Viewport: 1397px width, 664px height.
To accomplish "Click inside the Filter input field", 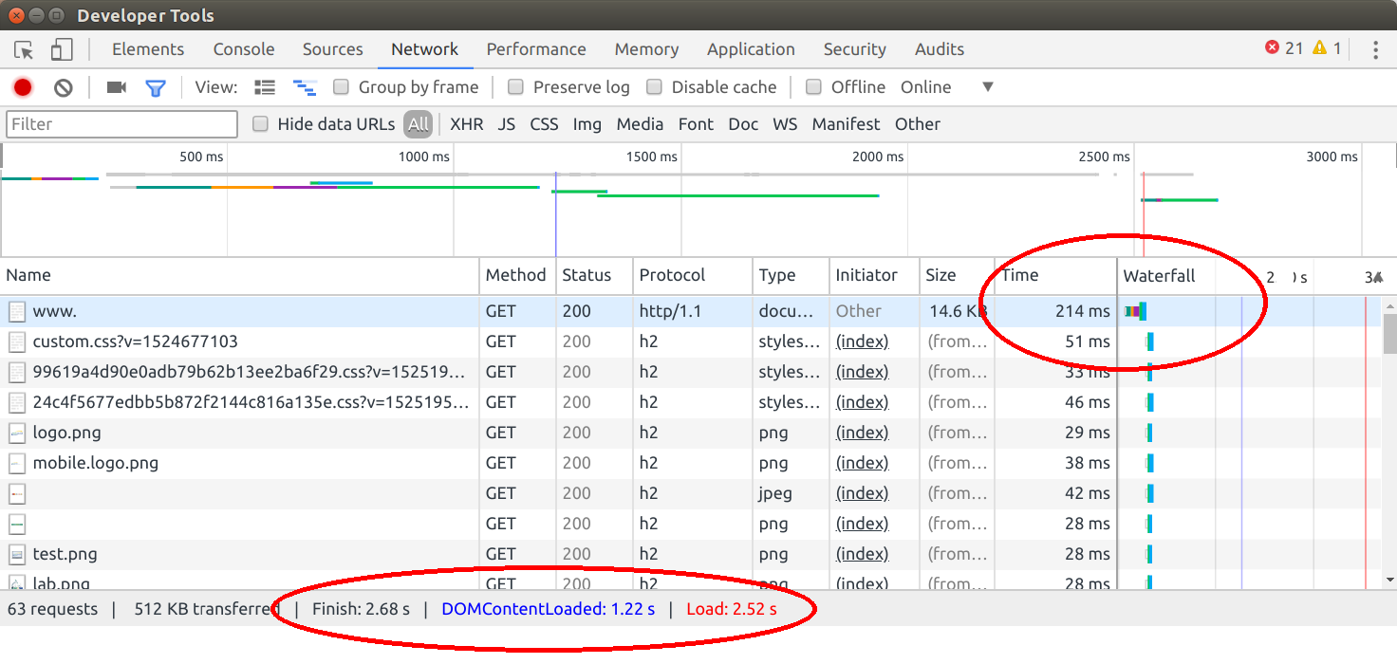I will [x=121, y=123].
